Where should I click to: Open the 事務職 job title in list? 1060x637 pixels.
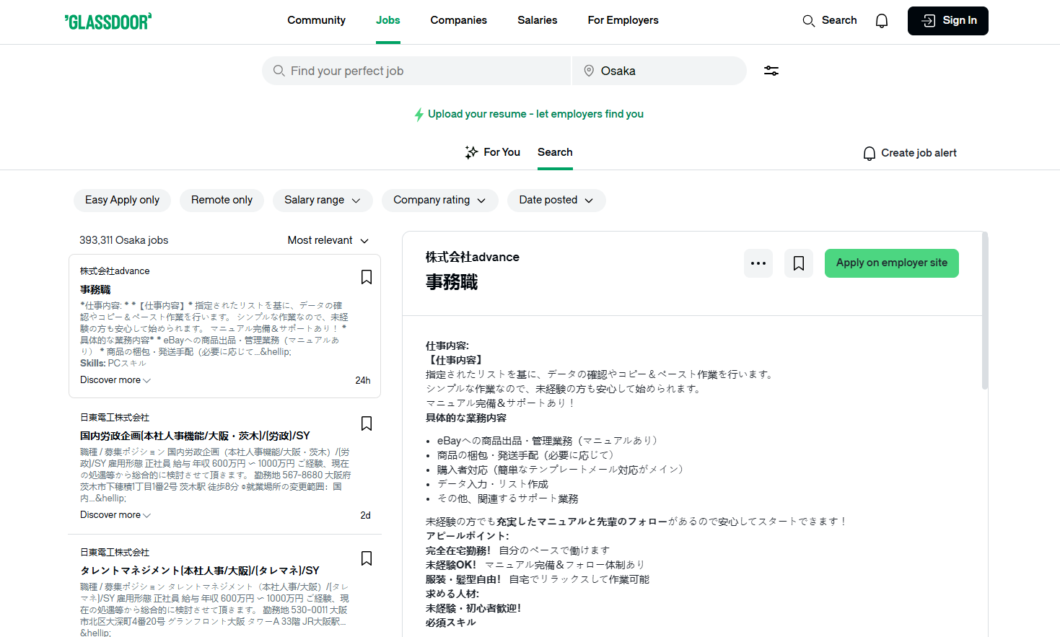(95, 289)
